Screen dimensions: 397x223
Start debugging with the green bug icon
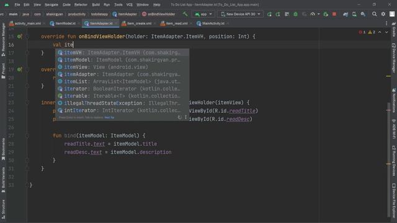click(x=295, y=14)
